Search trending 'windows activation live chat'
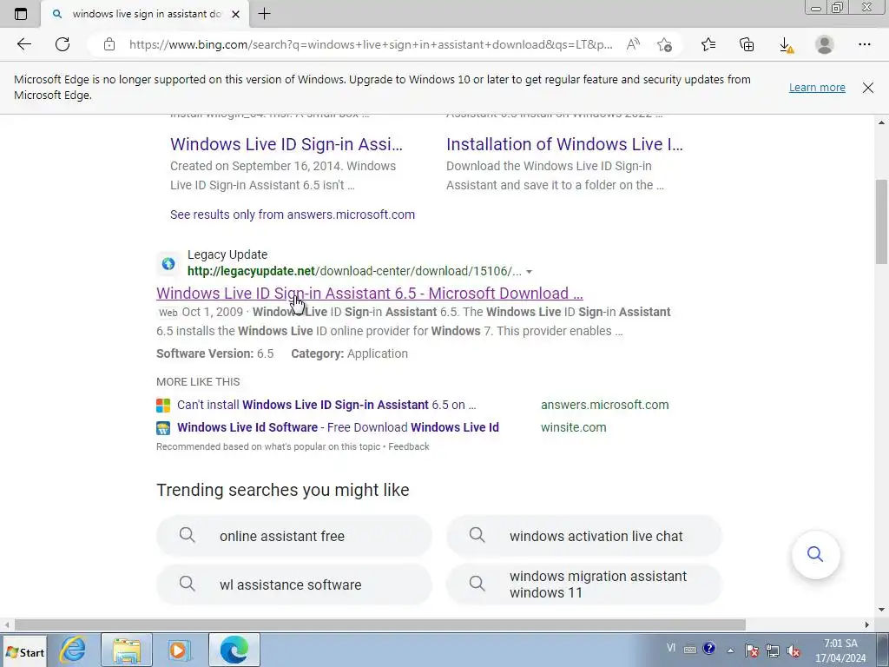The width and height of the screenshot is (889, 667). 584,536
